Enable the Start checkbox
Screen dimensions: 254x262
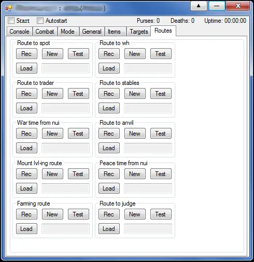(x=11, y=21)
